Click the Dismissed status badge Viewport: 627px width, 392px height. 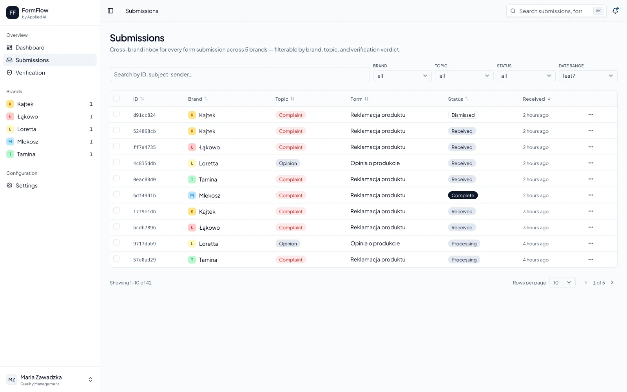point(463,115)
